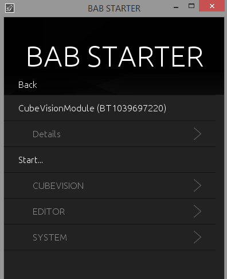
Task: Click the black banner area right of Back
Action: click(x=130, y=85)
